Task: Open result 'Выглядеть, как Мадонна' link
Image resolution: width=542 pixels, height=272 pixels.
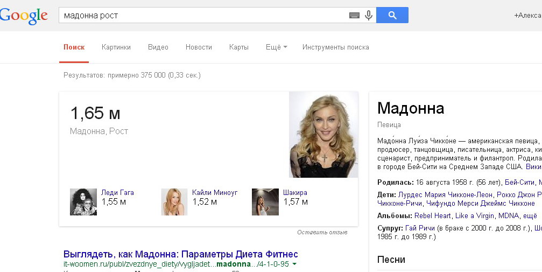Action: 180,254
